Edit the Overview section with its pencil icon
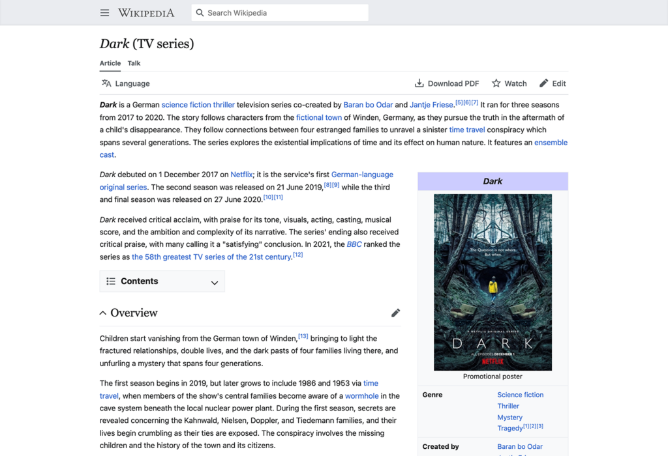Screen dimensions: 668x456 (x=396, y=313)
